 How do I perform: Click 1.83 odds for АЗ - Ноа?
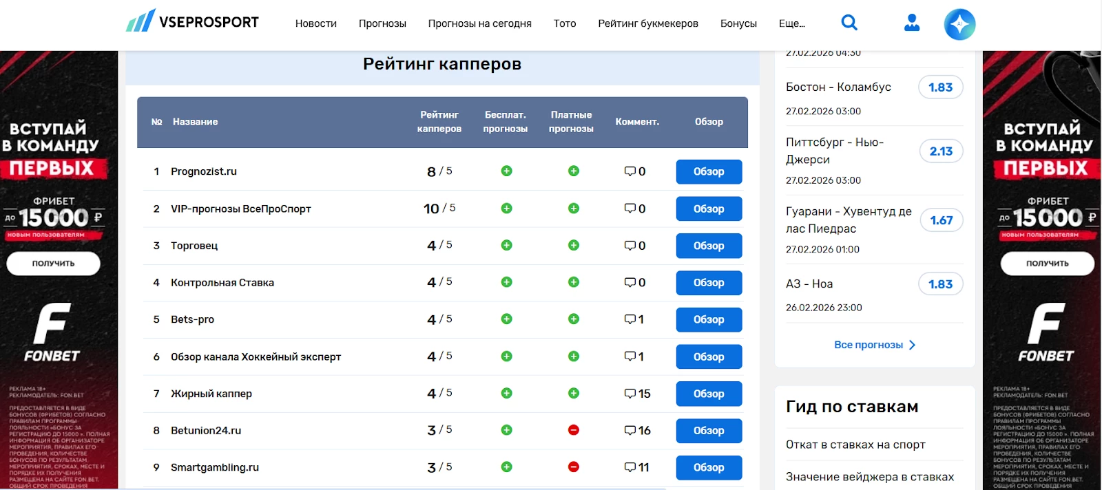coord(940,284)
